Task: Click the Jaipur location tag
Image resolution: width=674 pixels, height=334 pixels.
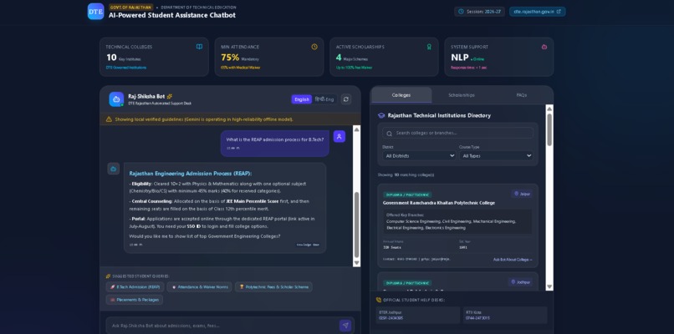Action: click(x=523, y=194)
